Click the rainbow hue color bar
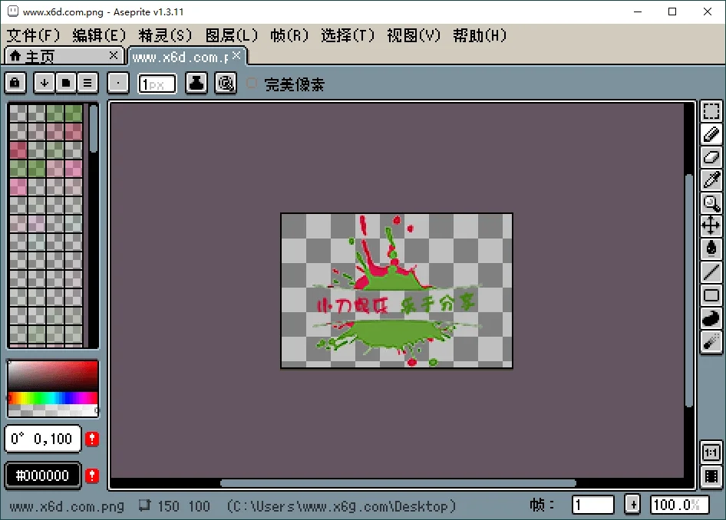The width and height of the screenshot is (726, 520). coord(51,399)
